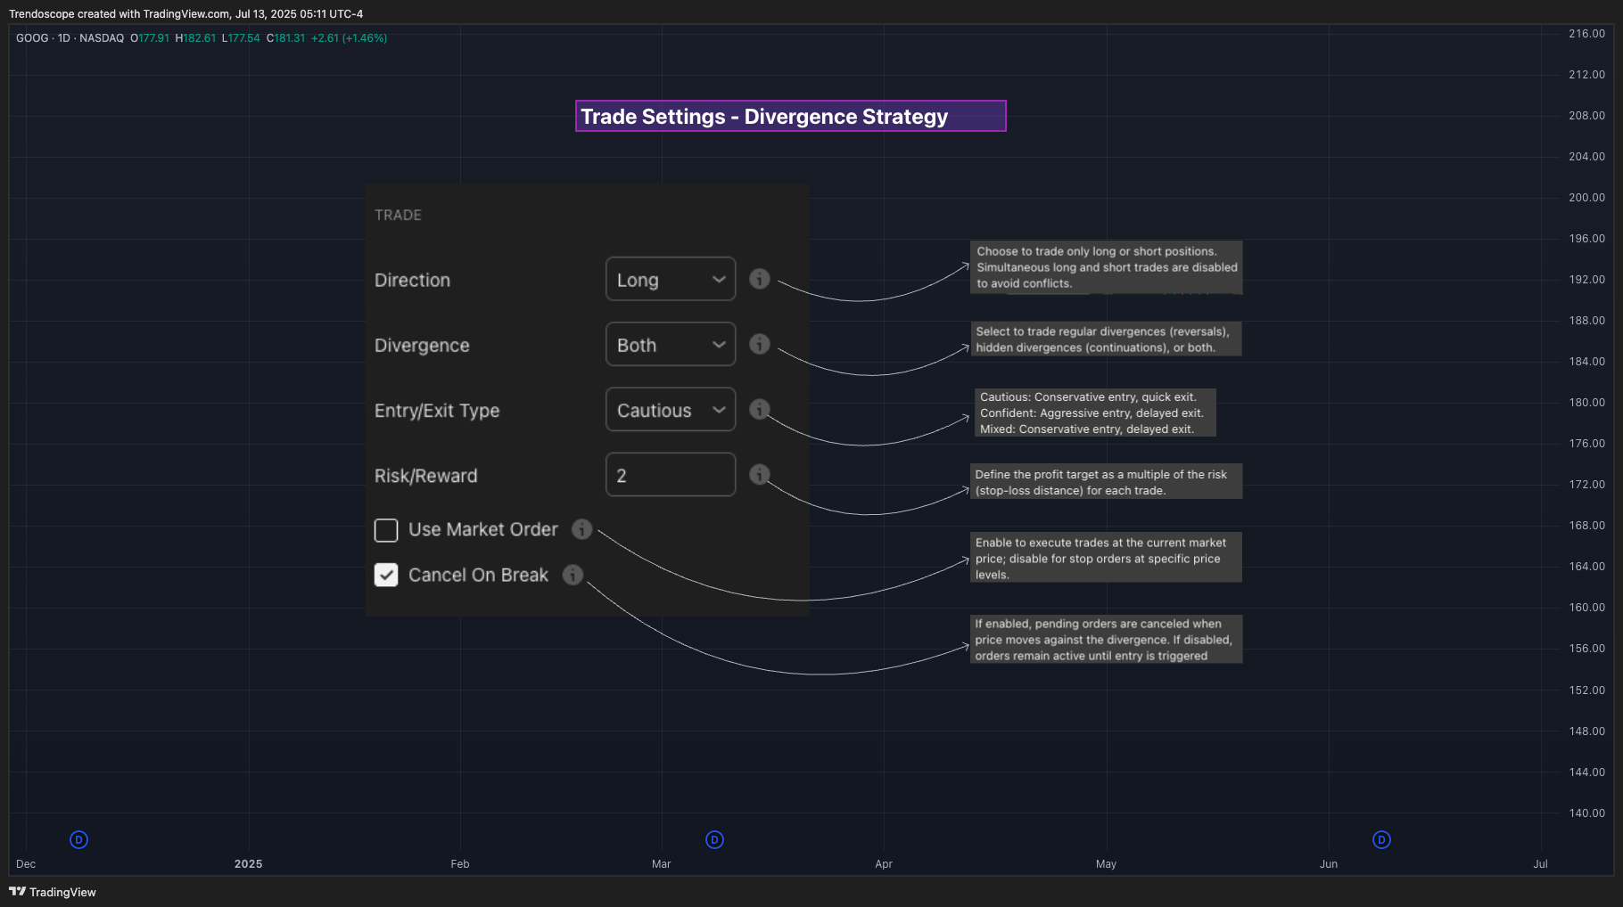The height and width of the screenshot is (907, 1623).
Task: Click the info icon after Cancel On Break
Action: pos(573,575)
